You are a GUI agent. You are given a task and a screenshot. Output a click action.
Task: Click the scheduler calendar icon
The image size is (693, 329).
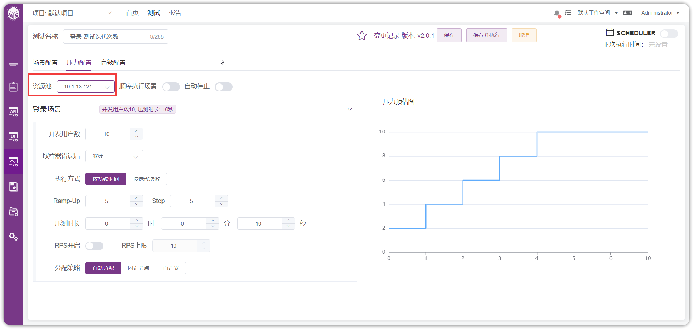(x=610, y=32)
